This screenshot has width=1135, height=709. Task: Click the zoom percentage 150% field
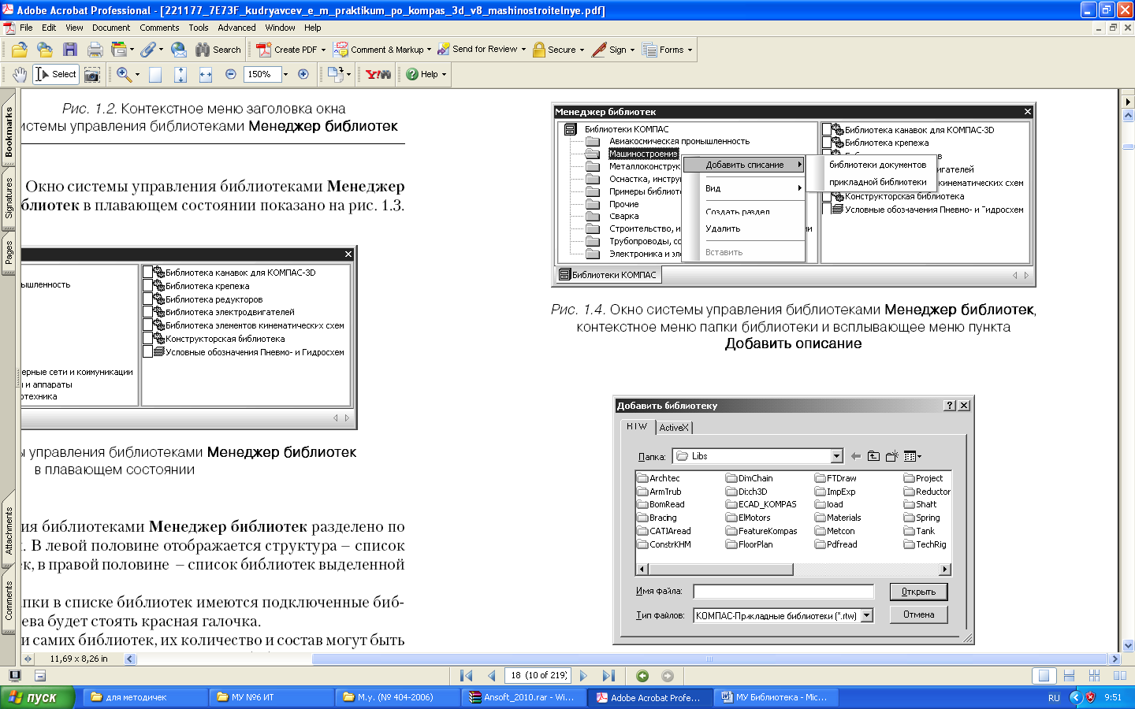tap(262, 74)
